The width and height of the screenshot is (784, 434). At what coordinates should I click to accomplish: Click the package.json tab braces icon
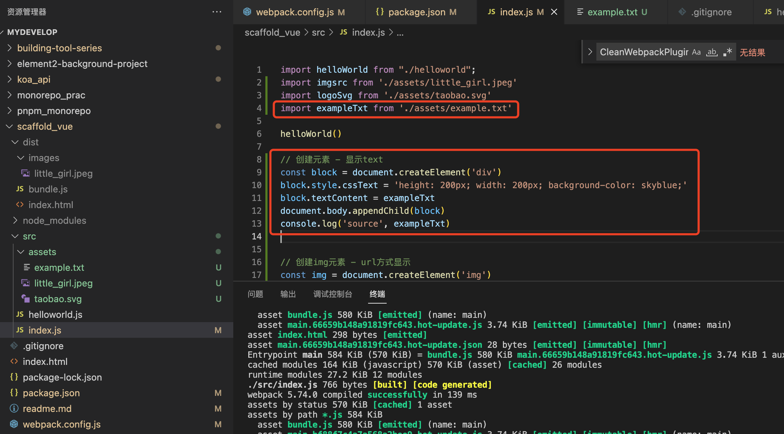coord(380,12)
